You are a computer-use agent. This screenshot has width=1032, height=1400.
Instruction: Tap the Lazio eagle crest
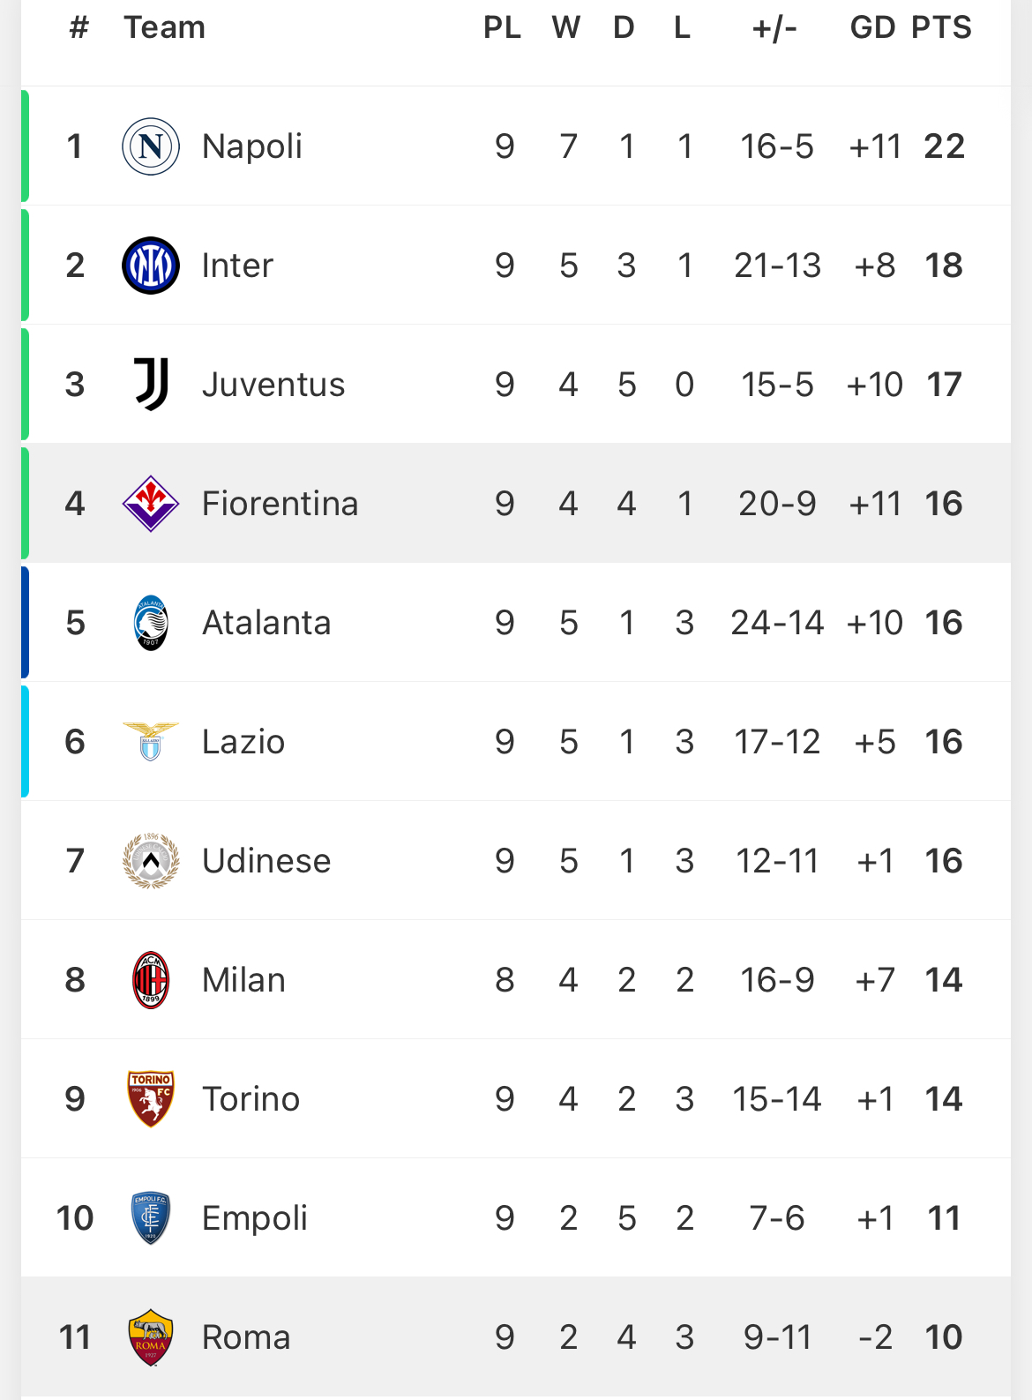pyautogui.click(x=151, y=742)
